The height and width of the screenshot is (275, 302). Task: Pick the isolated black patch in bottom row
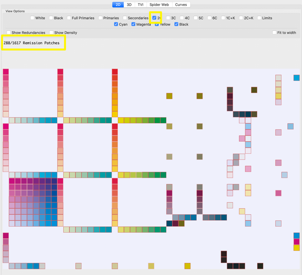point(260,266)
